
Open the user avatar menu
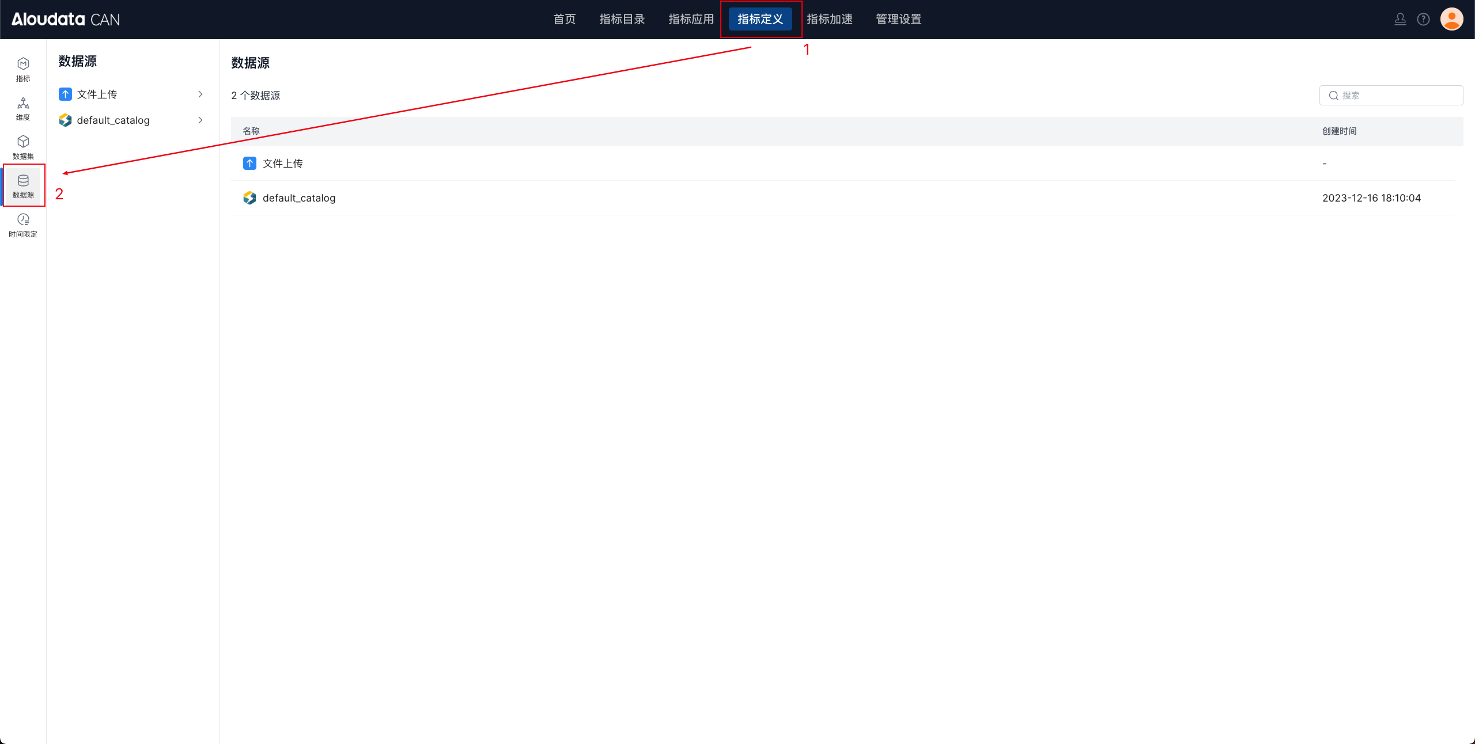(x=1451, y=20)
